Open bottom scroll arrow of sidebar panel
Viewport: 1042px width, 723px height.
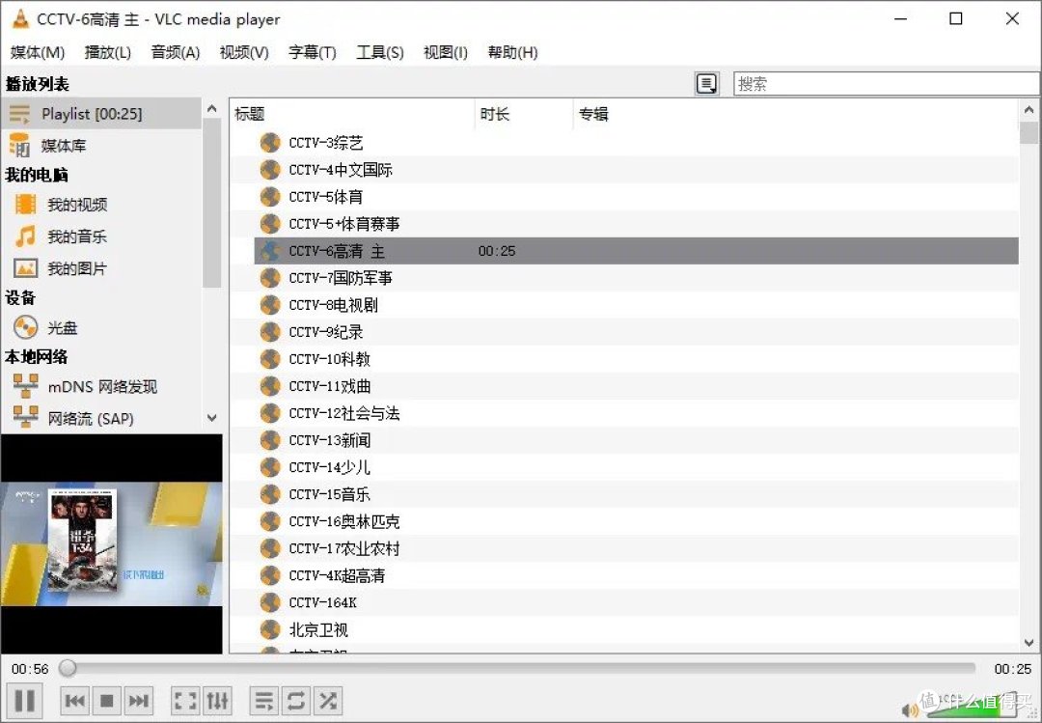211,417
